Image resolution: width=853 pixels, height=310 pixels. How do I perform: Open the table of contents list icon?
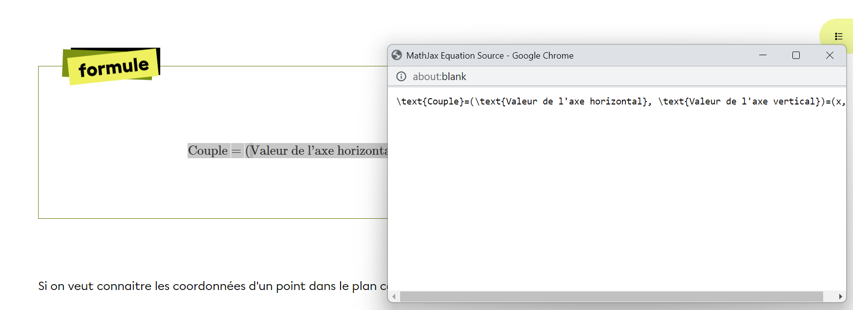point(838,36)
